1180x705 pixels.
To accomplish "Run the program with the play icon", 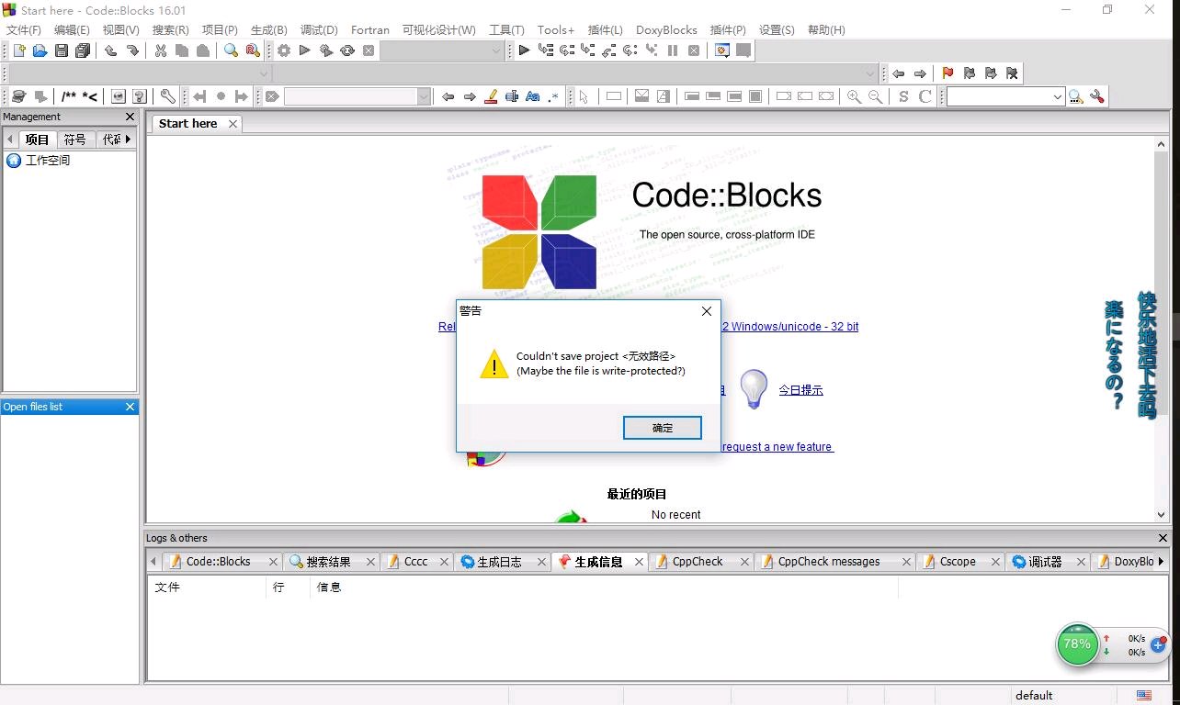I will click(x=305, y=50).
